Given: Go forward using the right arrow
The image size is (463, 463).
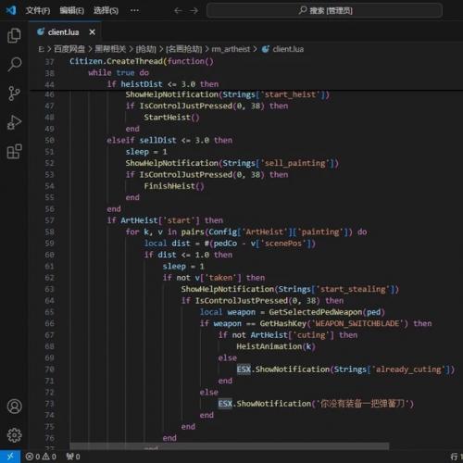Looking at the screenshot, I should (194, 11).
